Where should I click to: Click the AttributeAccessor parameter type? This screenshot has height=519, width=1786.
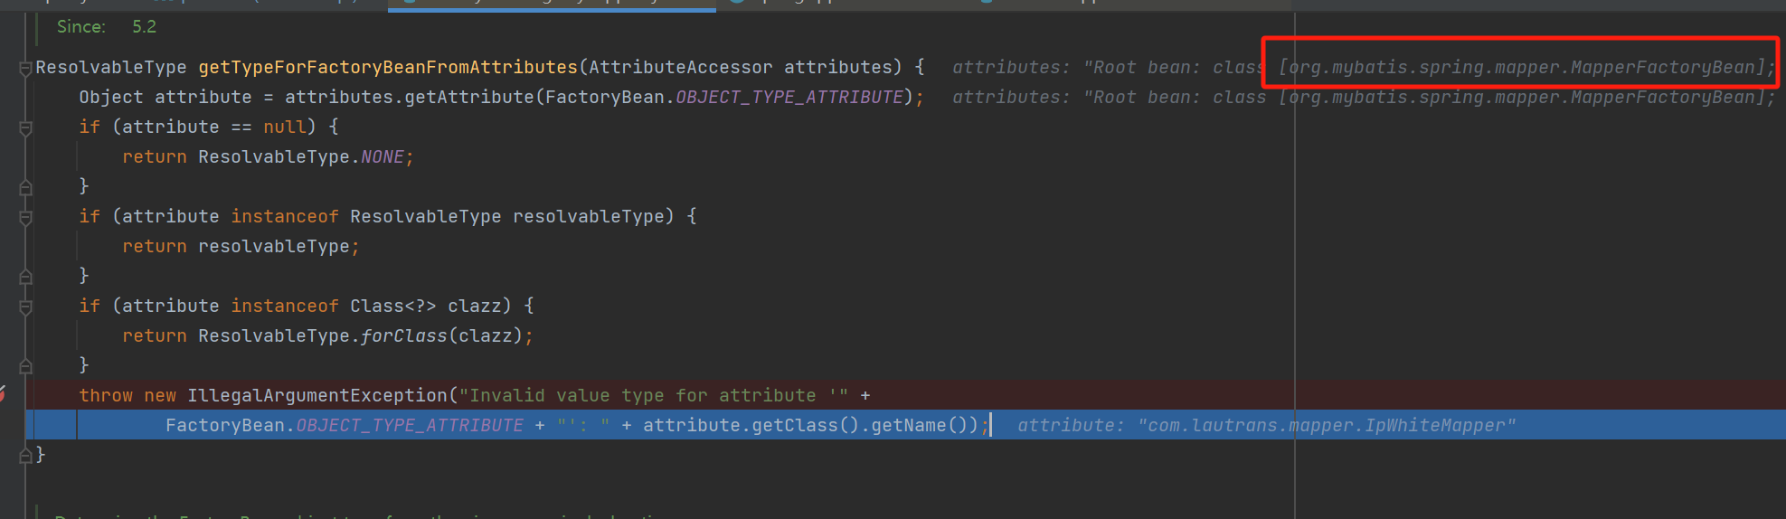681,67
